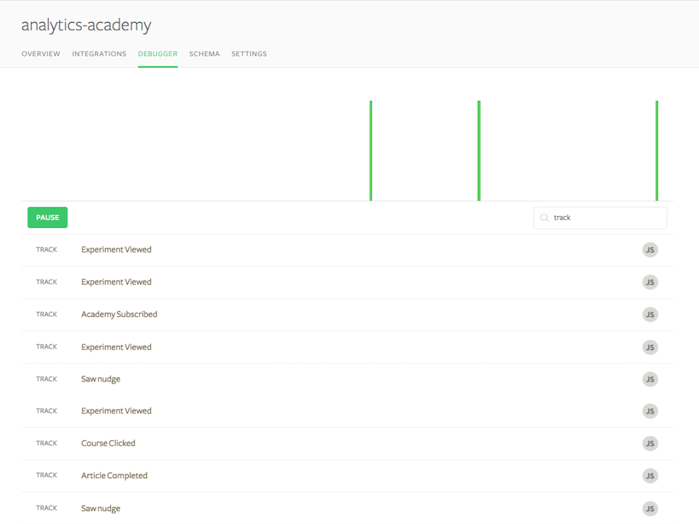Open the Article Completed track event

click(x=114, y=476)
